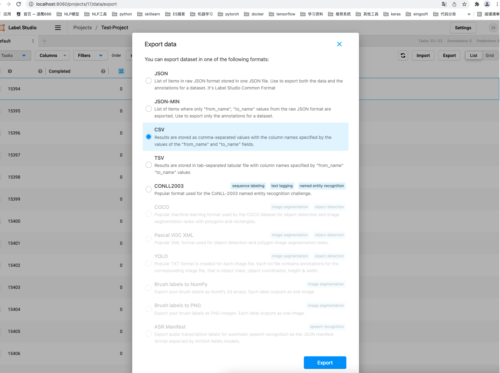
Task: Sort by the Completed column header
Action: click(x=60, y=71)
